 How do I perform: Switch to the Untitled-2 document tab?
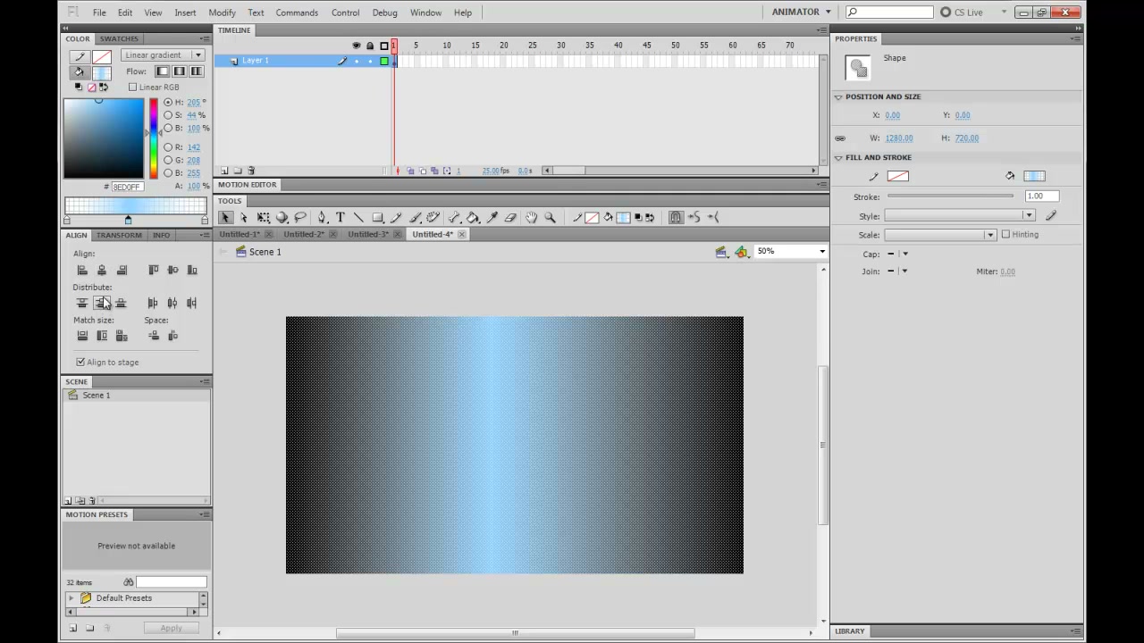303,234
